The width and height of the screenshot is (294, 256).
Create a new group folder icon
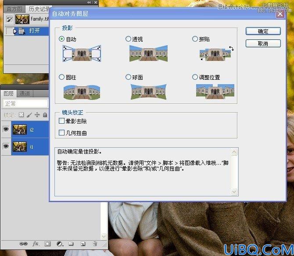pyautogui.click(x=71, y=244)
